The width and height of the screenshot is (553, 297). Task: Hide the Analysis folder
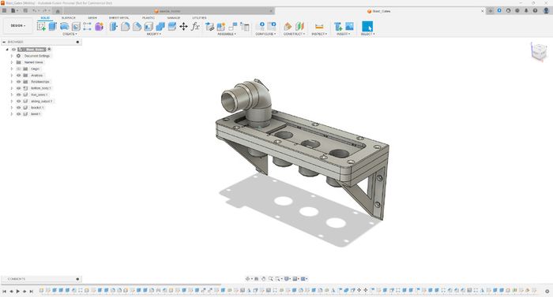pos(19,76)
